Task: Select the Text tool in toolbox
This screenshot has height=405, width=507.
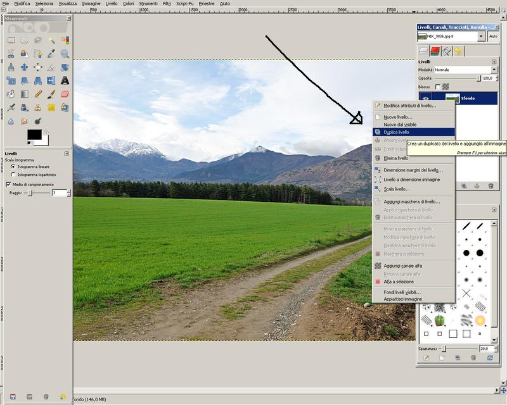Action: 65,80
